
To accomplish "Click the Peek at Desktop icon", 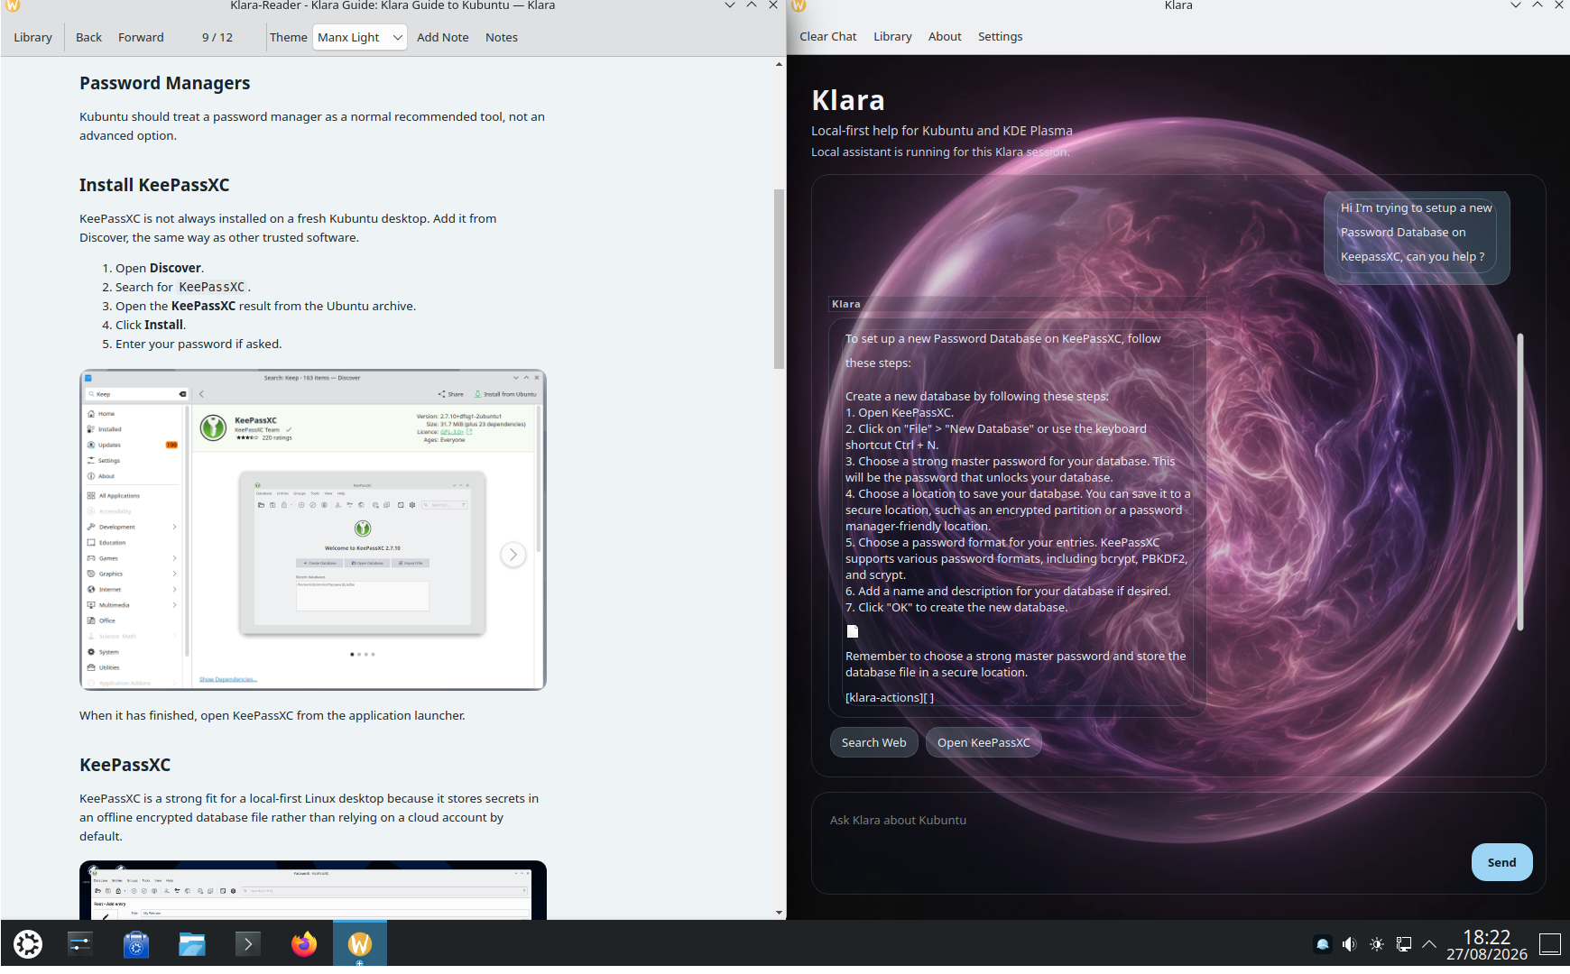I will [x=1550, y=944].
